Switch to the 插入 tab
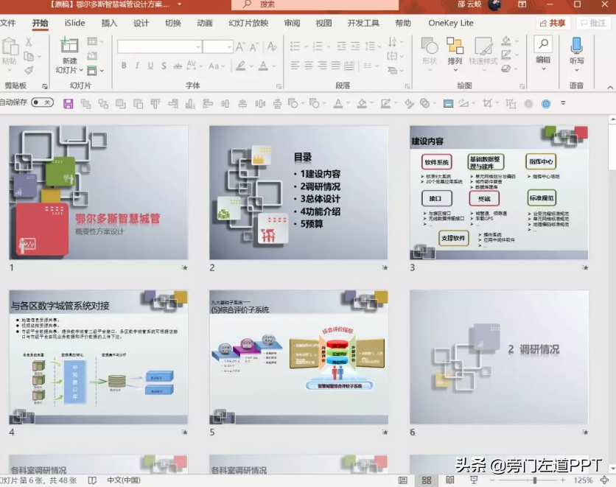Image resolution: width=616 pixels, height=487 pixels. coord(109,23)
